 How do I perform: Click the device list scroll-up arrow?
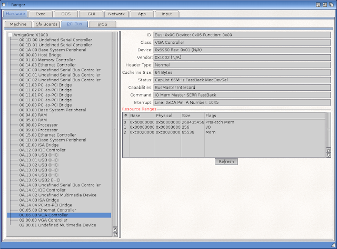[115, 229]
